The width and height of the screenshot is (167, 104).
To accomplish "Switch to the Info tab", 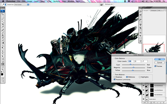I will tap(159, 11).
